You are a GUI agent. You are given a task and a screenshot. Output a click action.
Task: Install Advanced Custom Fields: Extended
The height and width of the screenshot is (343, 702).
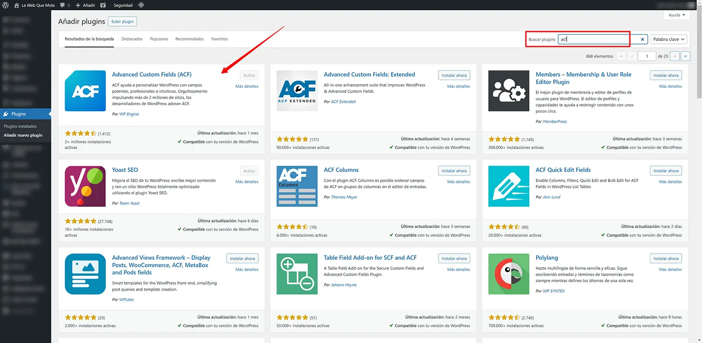tap(453, 75)
